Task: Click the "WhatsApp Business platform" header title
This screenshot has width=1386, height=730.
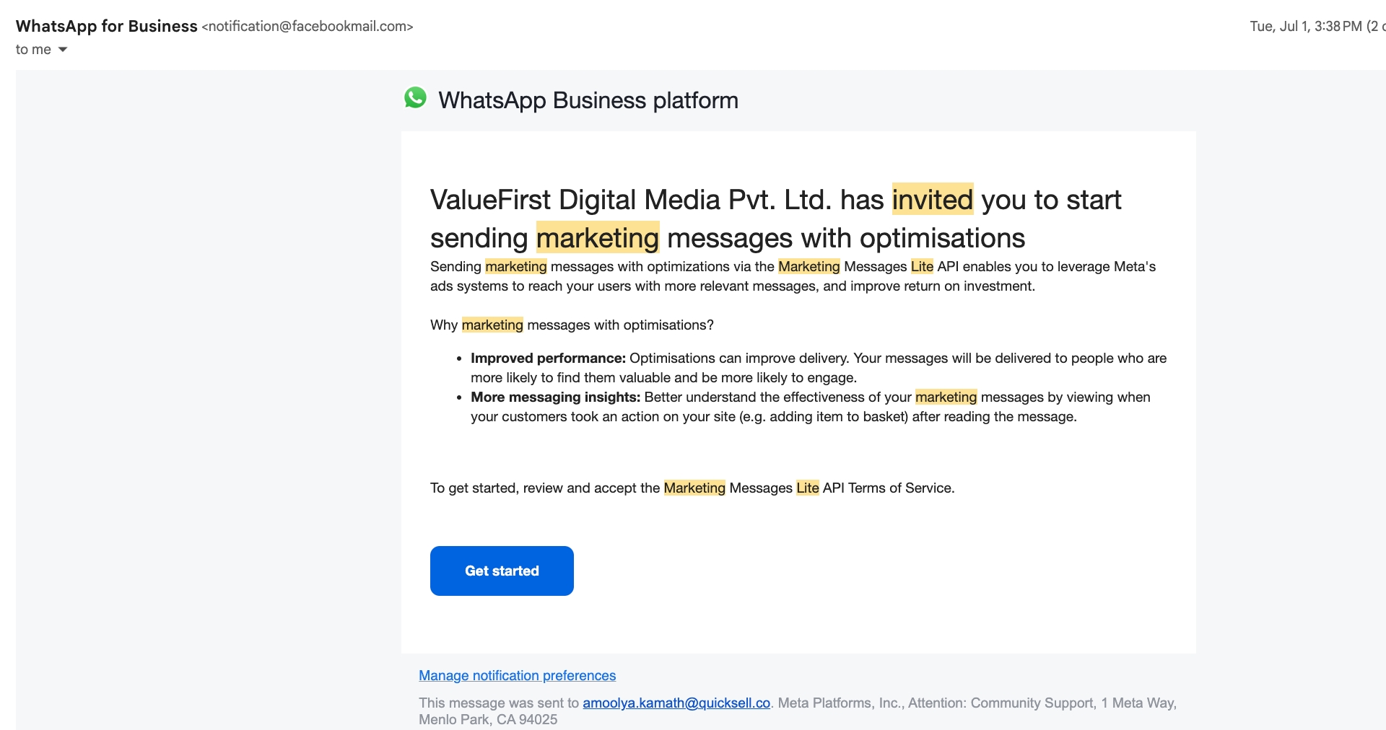Action: [x=588, y=100]
